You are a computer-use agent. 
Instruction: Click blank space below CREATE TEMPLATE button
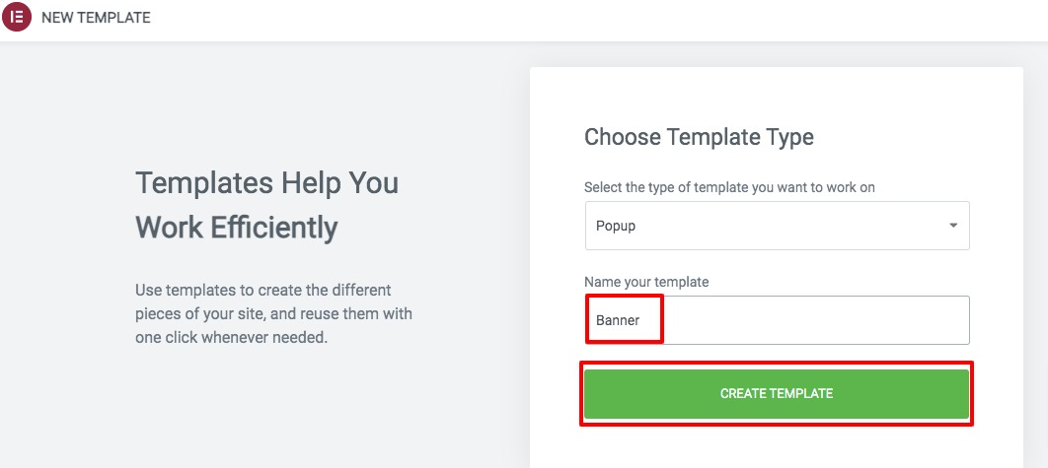[776, 447]
